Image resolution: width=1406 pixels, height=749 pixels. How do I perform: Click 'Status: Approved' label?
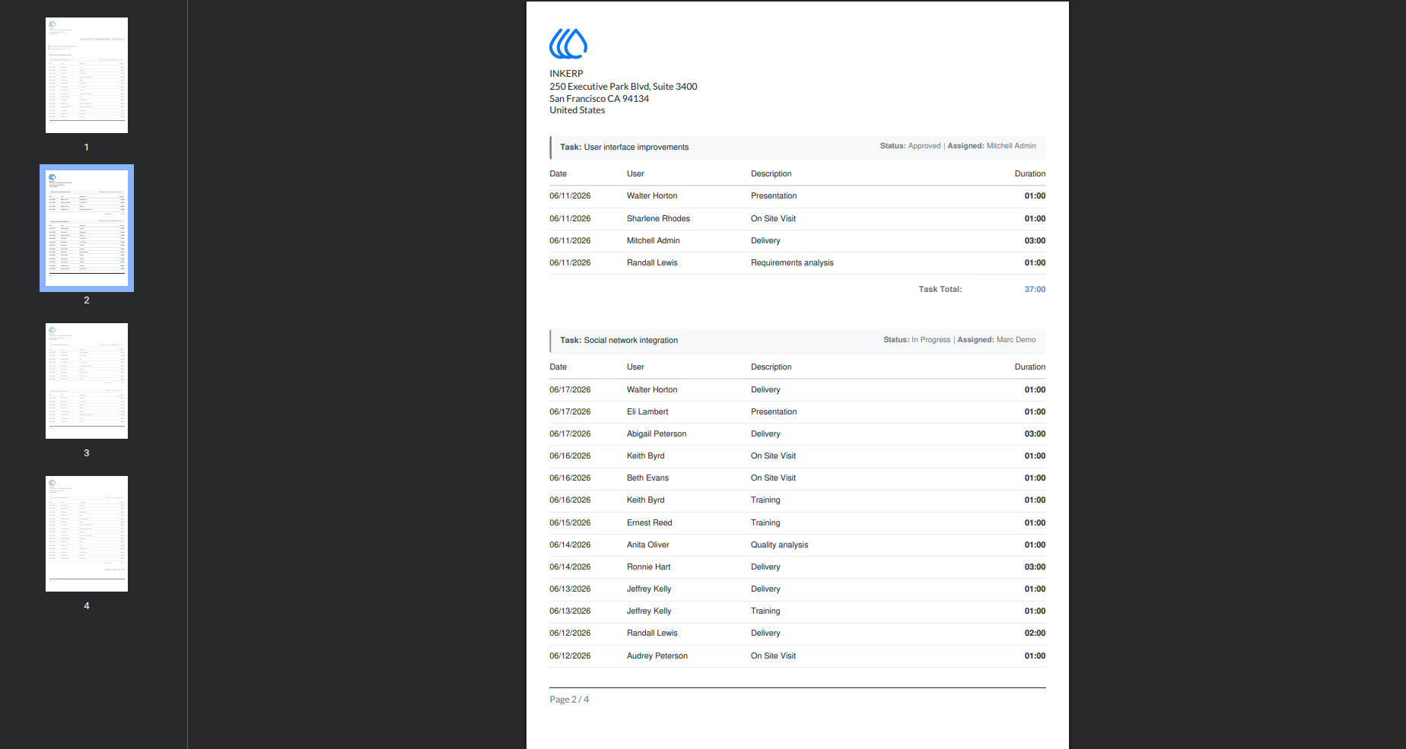(x=910, y=146)
